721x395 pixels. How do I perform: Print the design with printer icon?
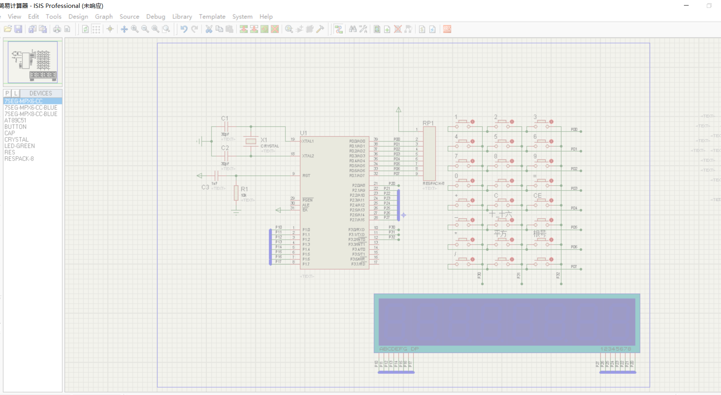(x=57, y=29)
